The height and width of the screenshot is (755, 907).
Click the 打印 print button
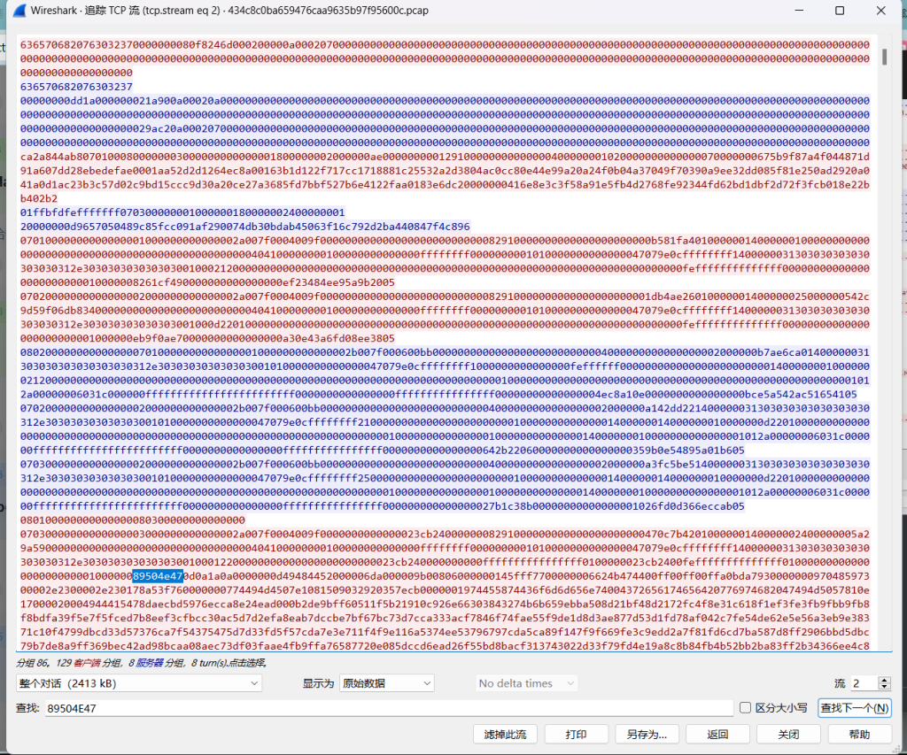[577, 734]
